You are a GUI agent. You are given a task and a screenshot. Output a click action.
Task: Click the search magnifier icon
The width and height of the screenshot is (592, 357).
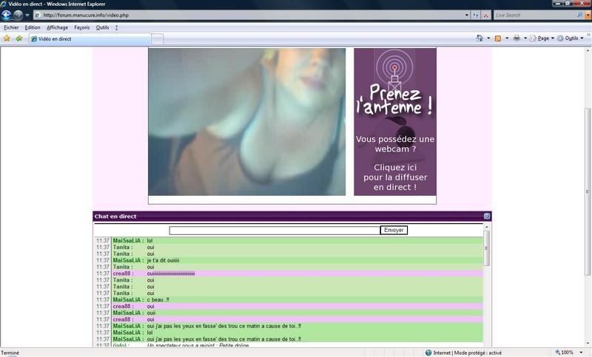coord(579,15)
